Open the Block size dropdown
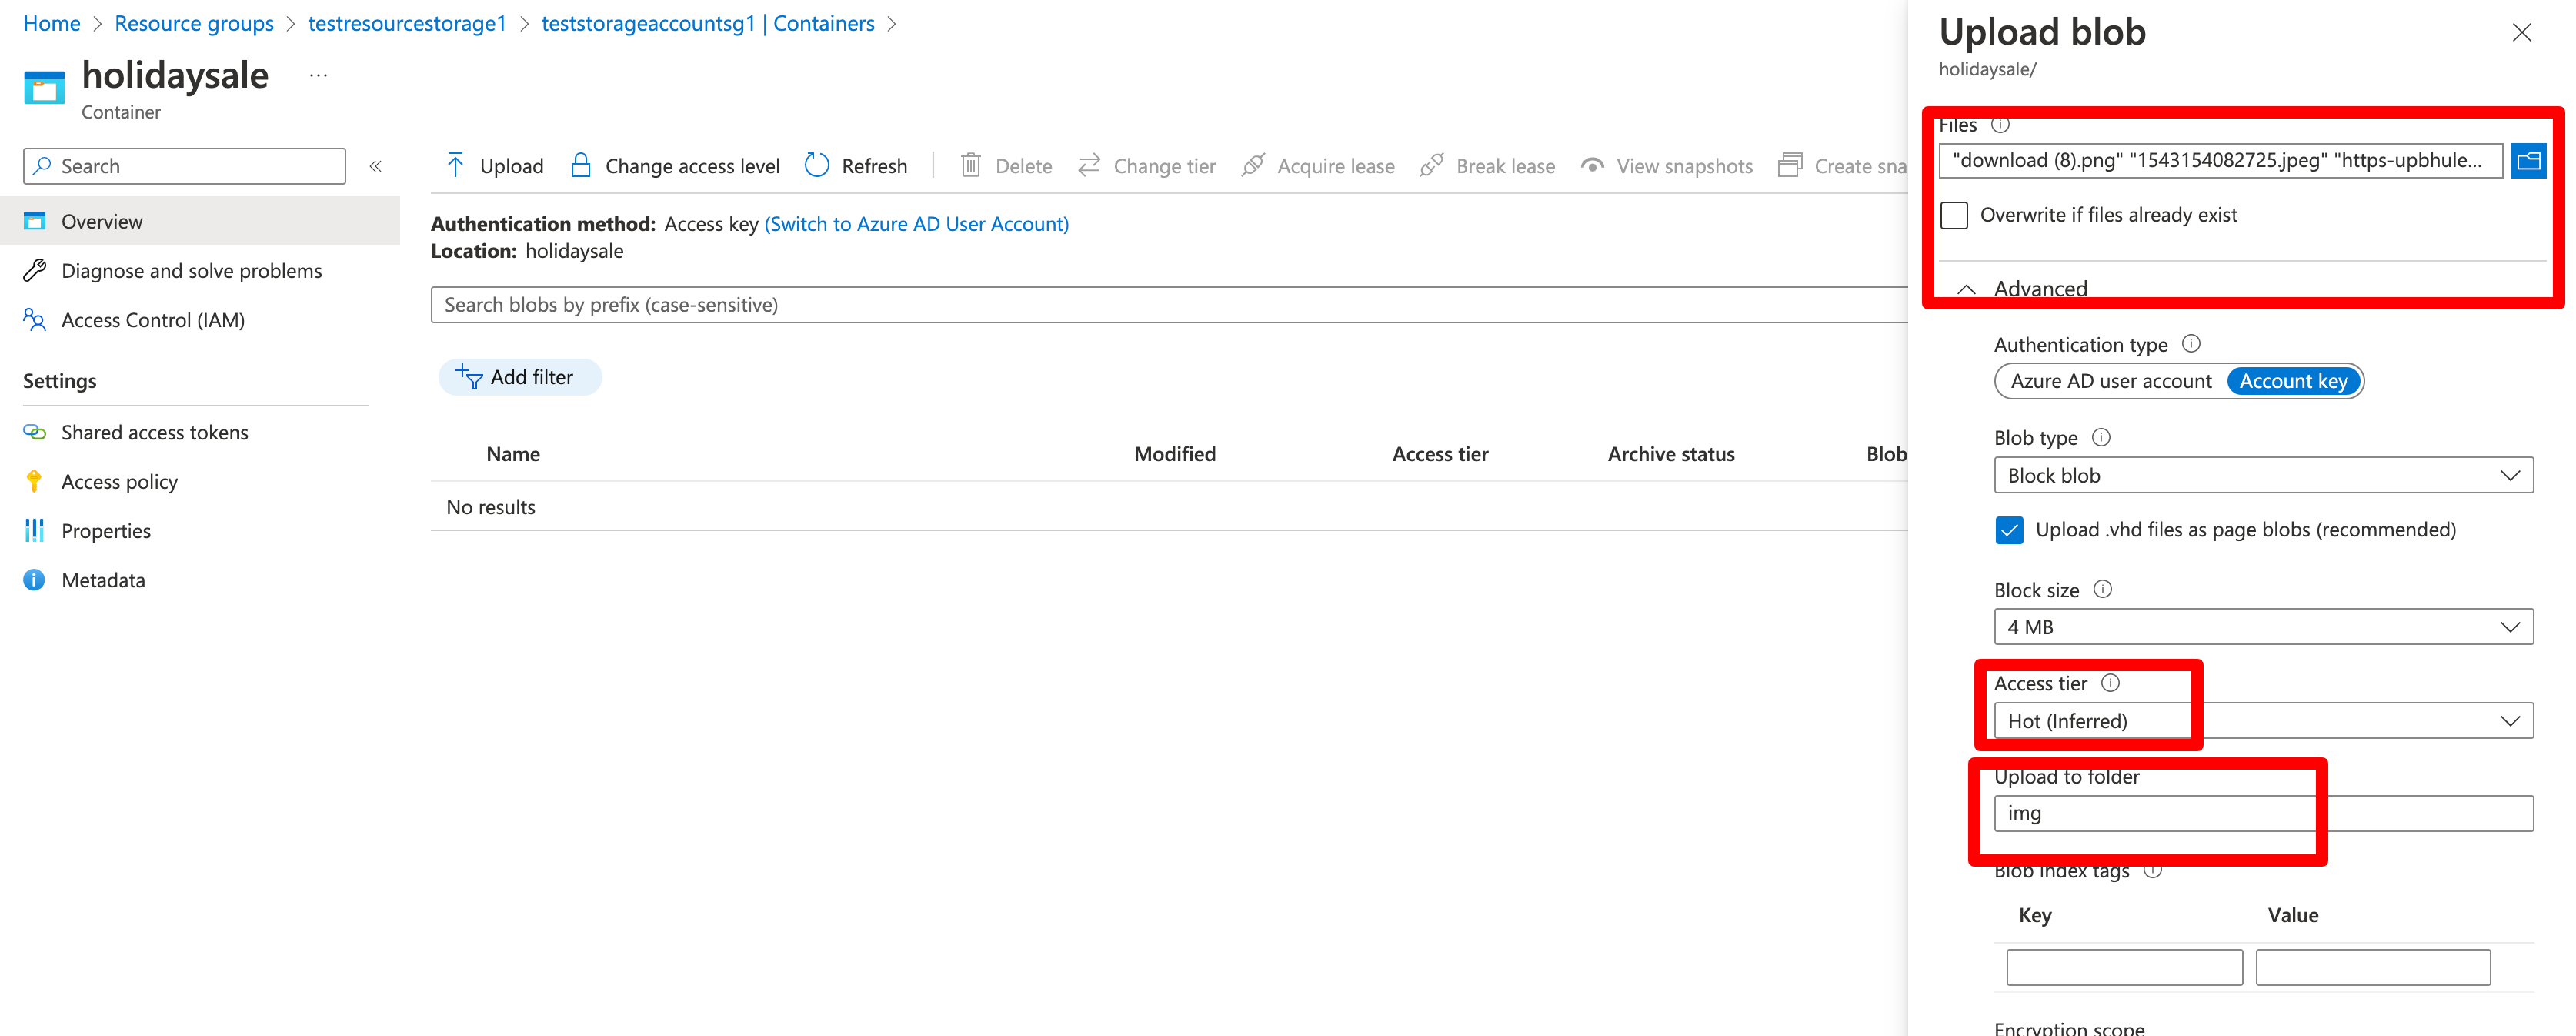Image resolution: width=2576 pixels, height=1036 pixels. coord(2263,627)
